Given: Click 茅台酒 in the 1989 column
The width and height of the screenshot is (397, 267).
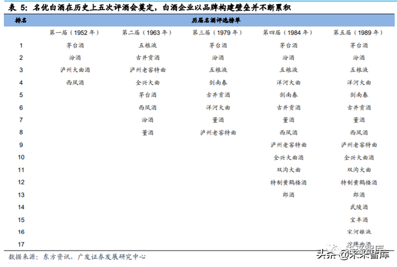Looking at the screenshot, I should (359, 45).
